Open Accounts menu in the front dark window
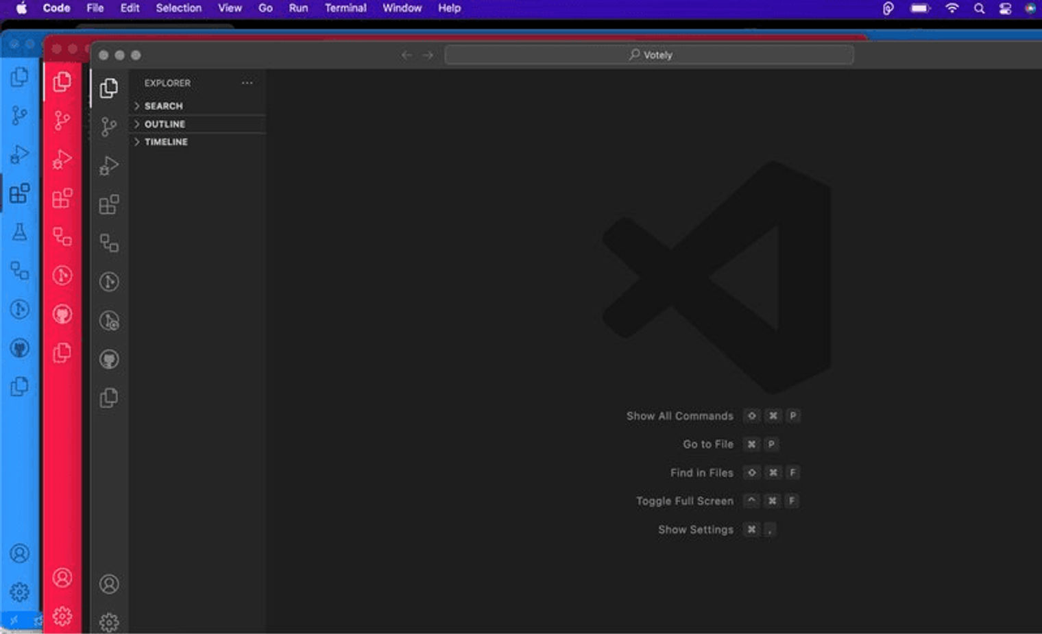This screenshot has height=634, width=1042. click(x=109, y=584)
